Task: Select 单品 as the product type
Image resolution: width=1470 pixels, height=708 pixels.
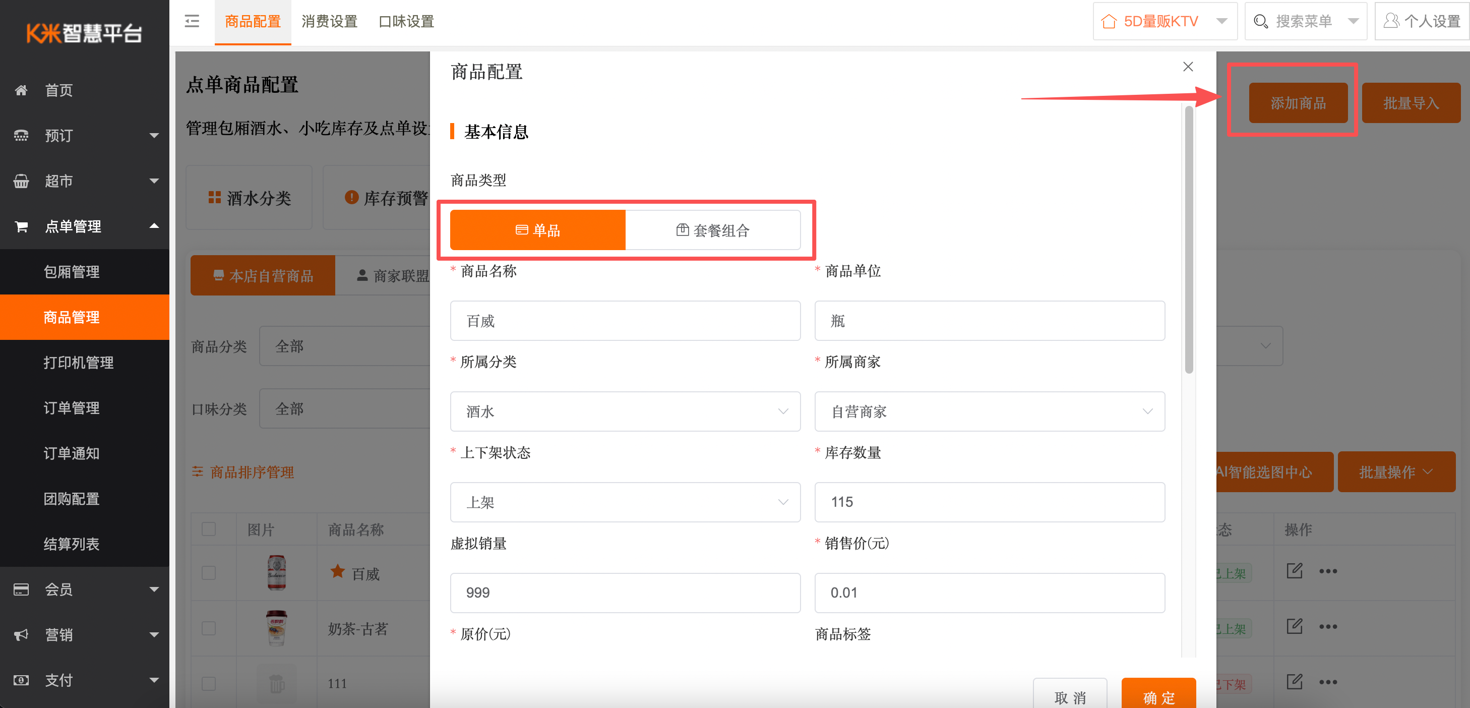Action: (x=537, y=230)
